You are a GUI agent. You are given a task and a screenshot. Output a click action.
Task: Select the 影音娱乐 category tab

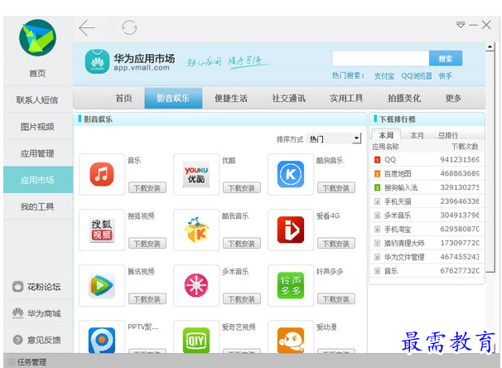click(173, 99)
